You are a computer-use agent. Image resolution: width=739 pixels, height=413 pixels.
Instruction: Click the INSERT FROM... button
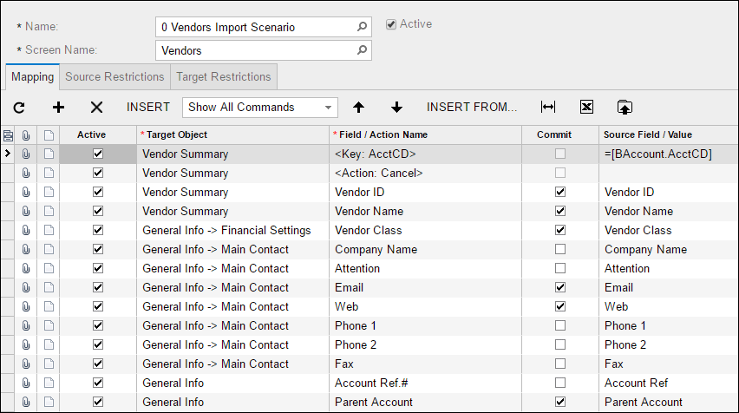click(472, 108)
